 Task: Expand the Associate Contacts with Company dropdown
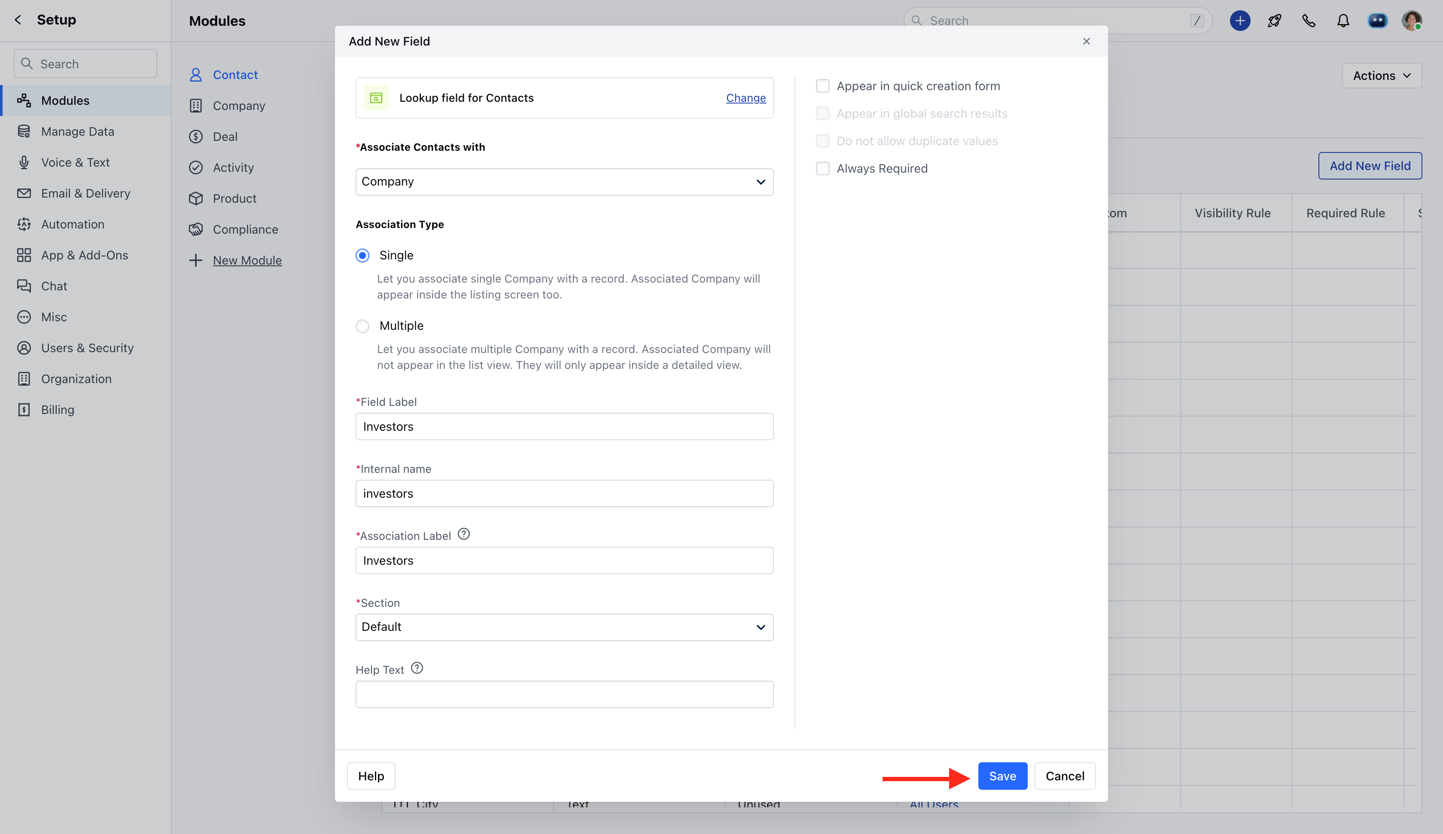click(564, 182)
